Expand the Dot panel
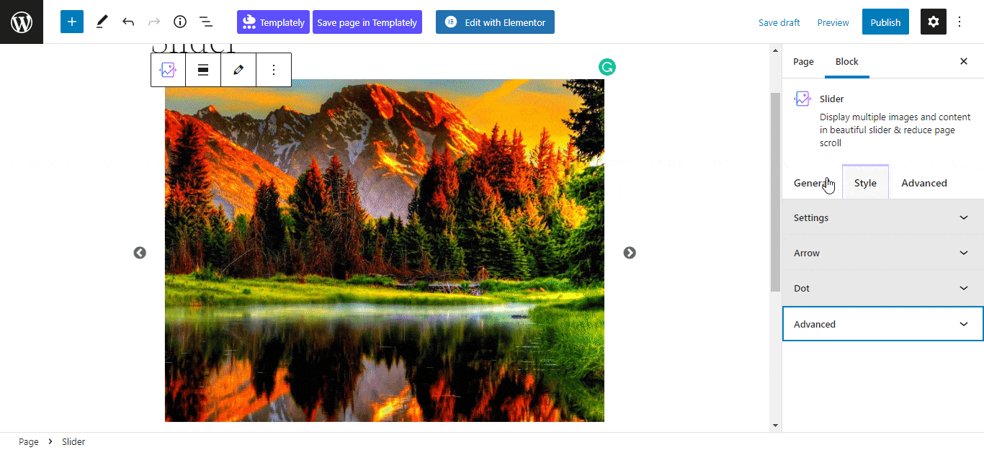 tap(882, 288)
